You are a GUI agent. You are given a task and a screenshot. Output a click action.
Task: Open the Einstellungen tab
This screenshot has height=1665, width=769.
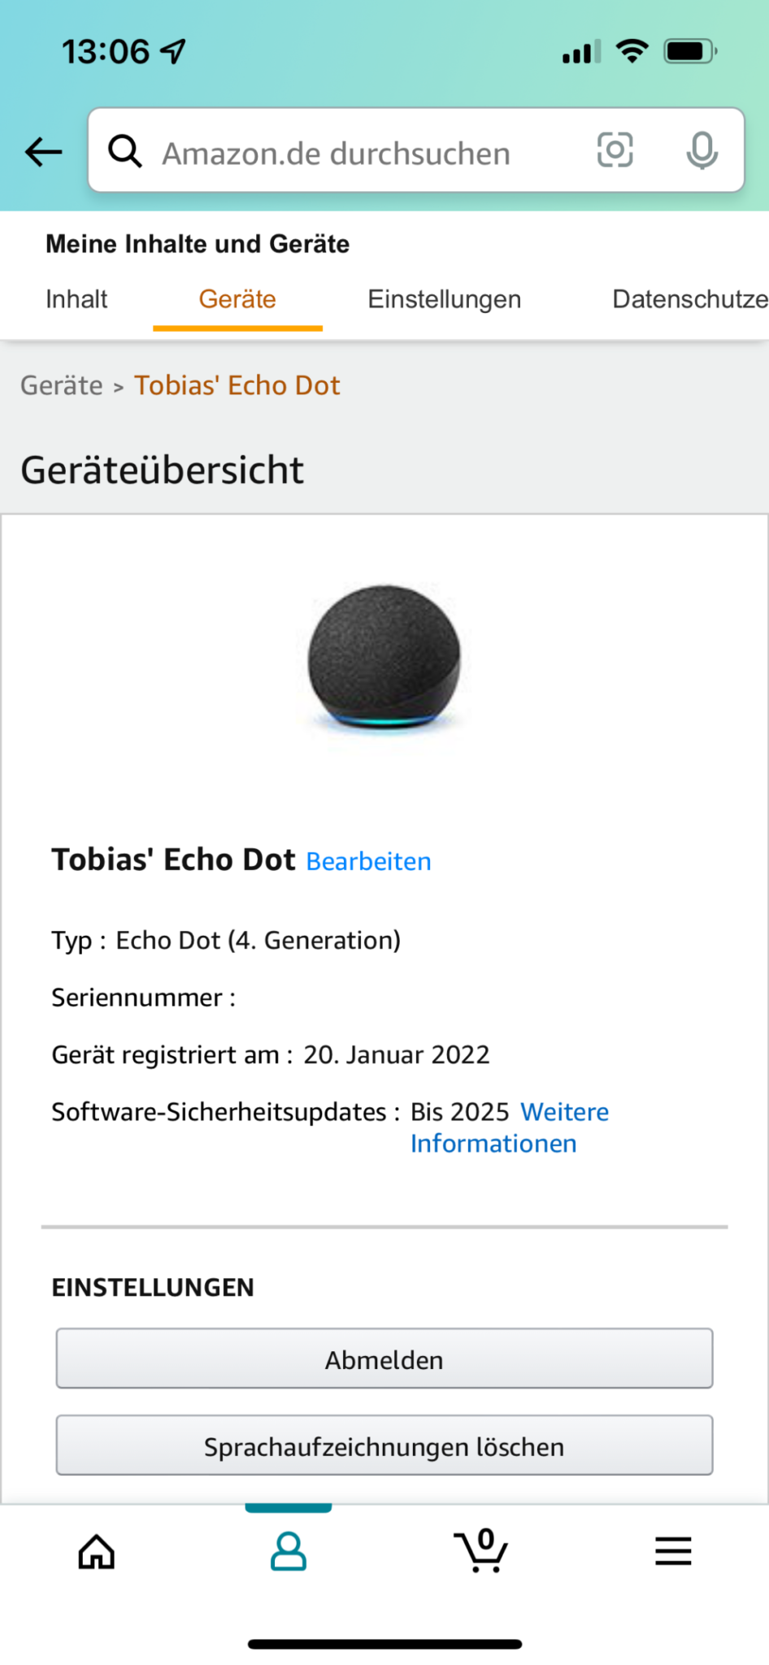[x=445, y=299]
